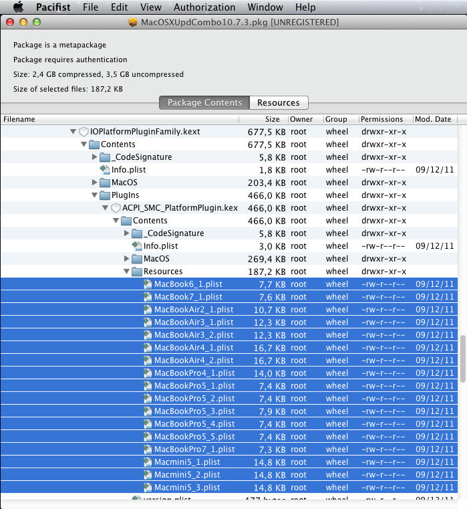Sort by the Group column header

point(341,119)
